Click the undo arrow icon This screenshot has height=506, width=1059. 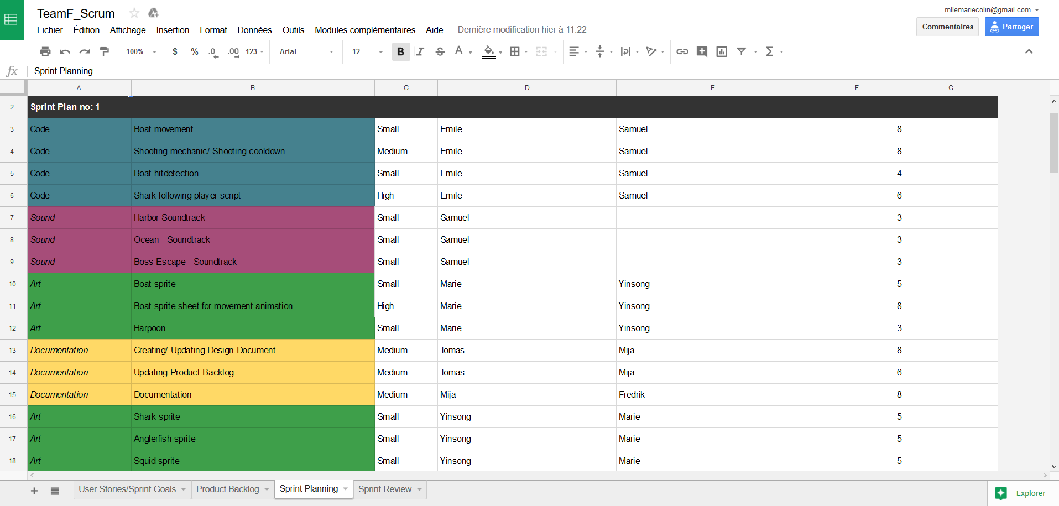[65, 51]
